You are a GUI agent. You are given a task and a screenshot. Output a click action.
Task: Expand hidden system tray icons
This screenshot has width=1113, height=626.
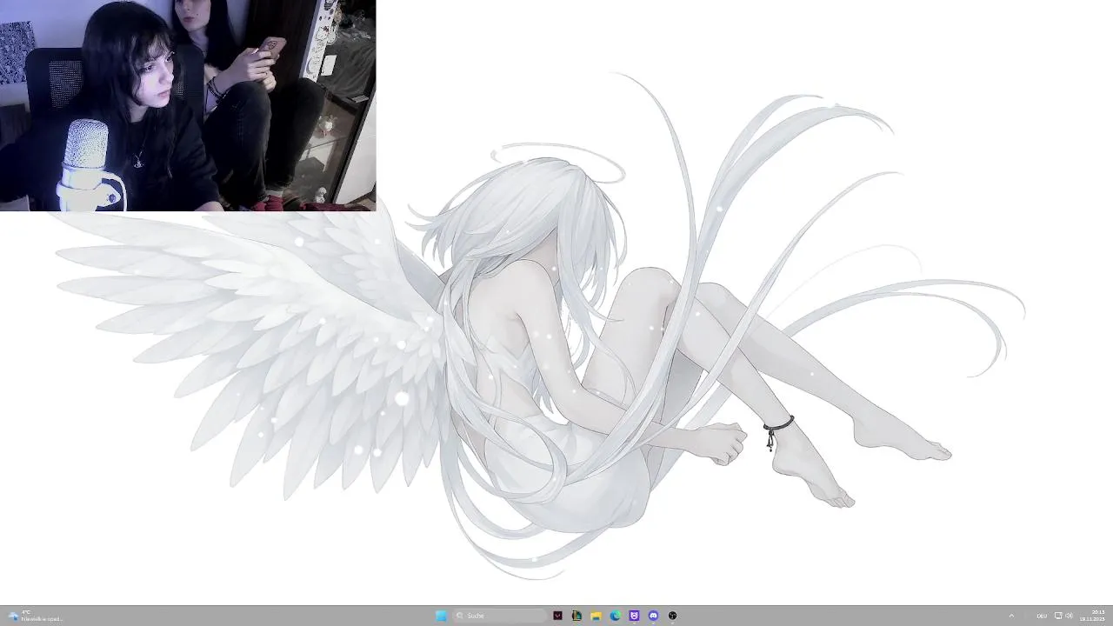click(1011, 616)
